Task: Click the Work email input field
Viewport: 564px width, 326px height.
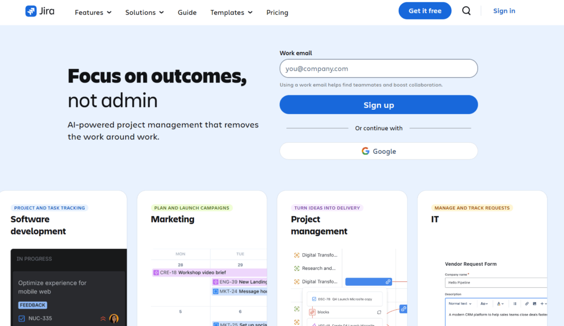Action: [378, 69]
